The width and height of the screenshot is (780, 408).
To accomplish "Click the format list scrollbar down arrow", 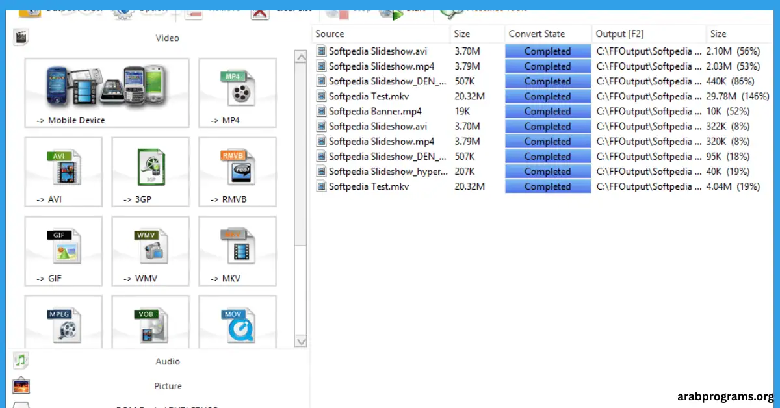I will click(301, 341).
